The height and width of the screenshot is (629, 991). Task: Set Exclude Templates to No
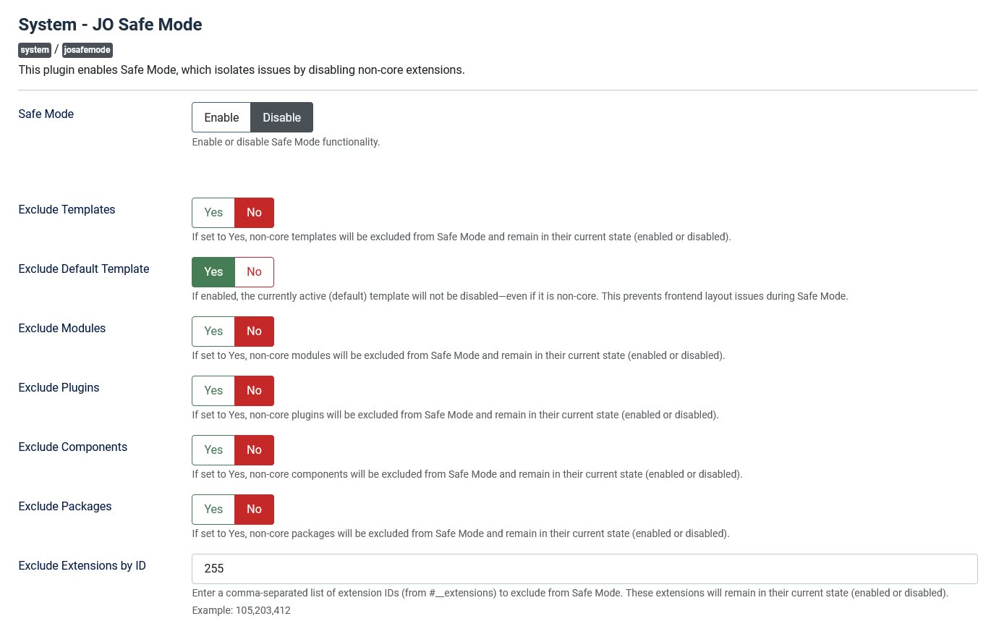[254, 213]
